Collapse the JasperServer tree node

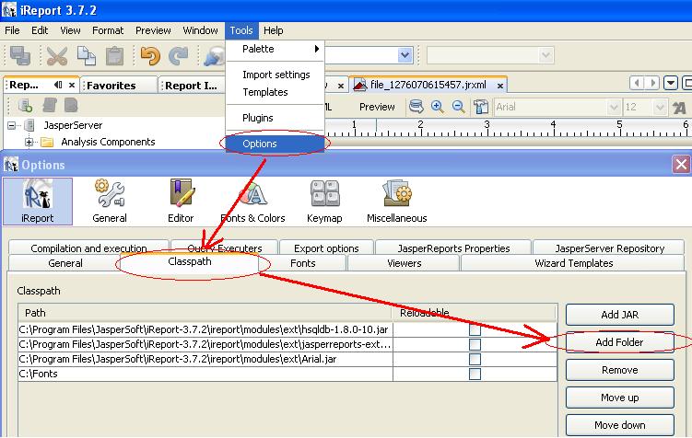11,125
